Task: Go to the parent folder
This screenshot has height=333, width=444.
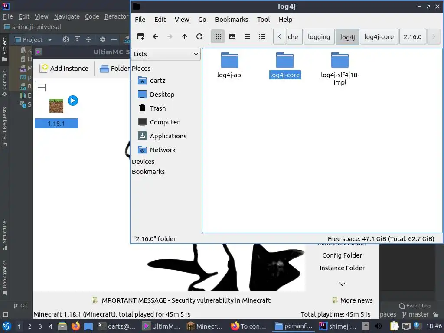Action: coord(185,36)
